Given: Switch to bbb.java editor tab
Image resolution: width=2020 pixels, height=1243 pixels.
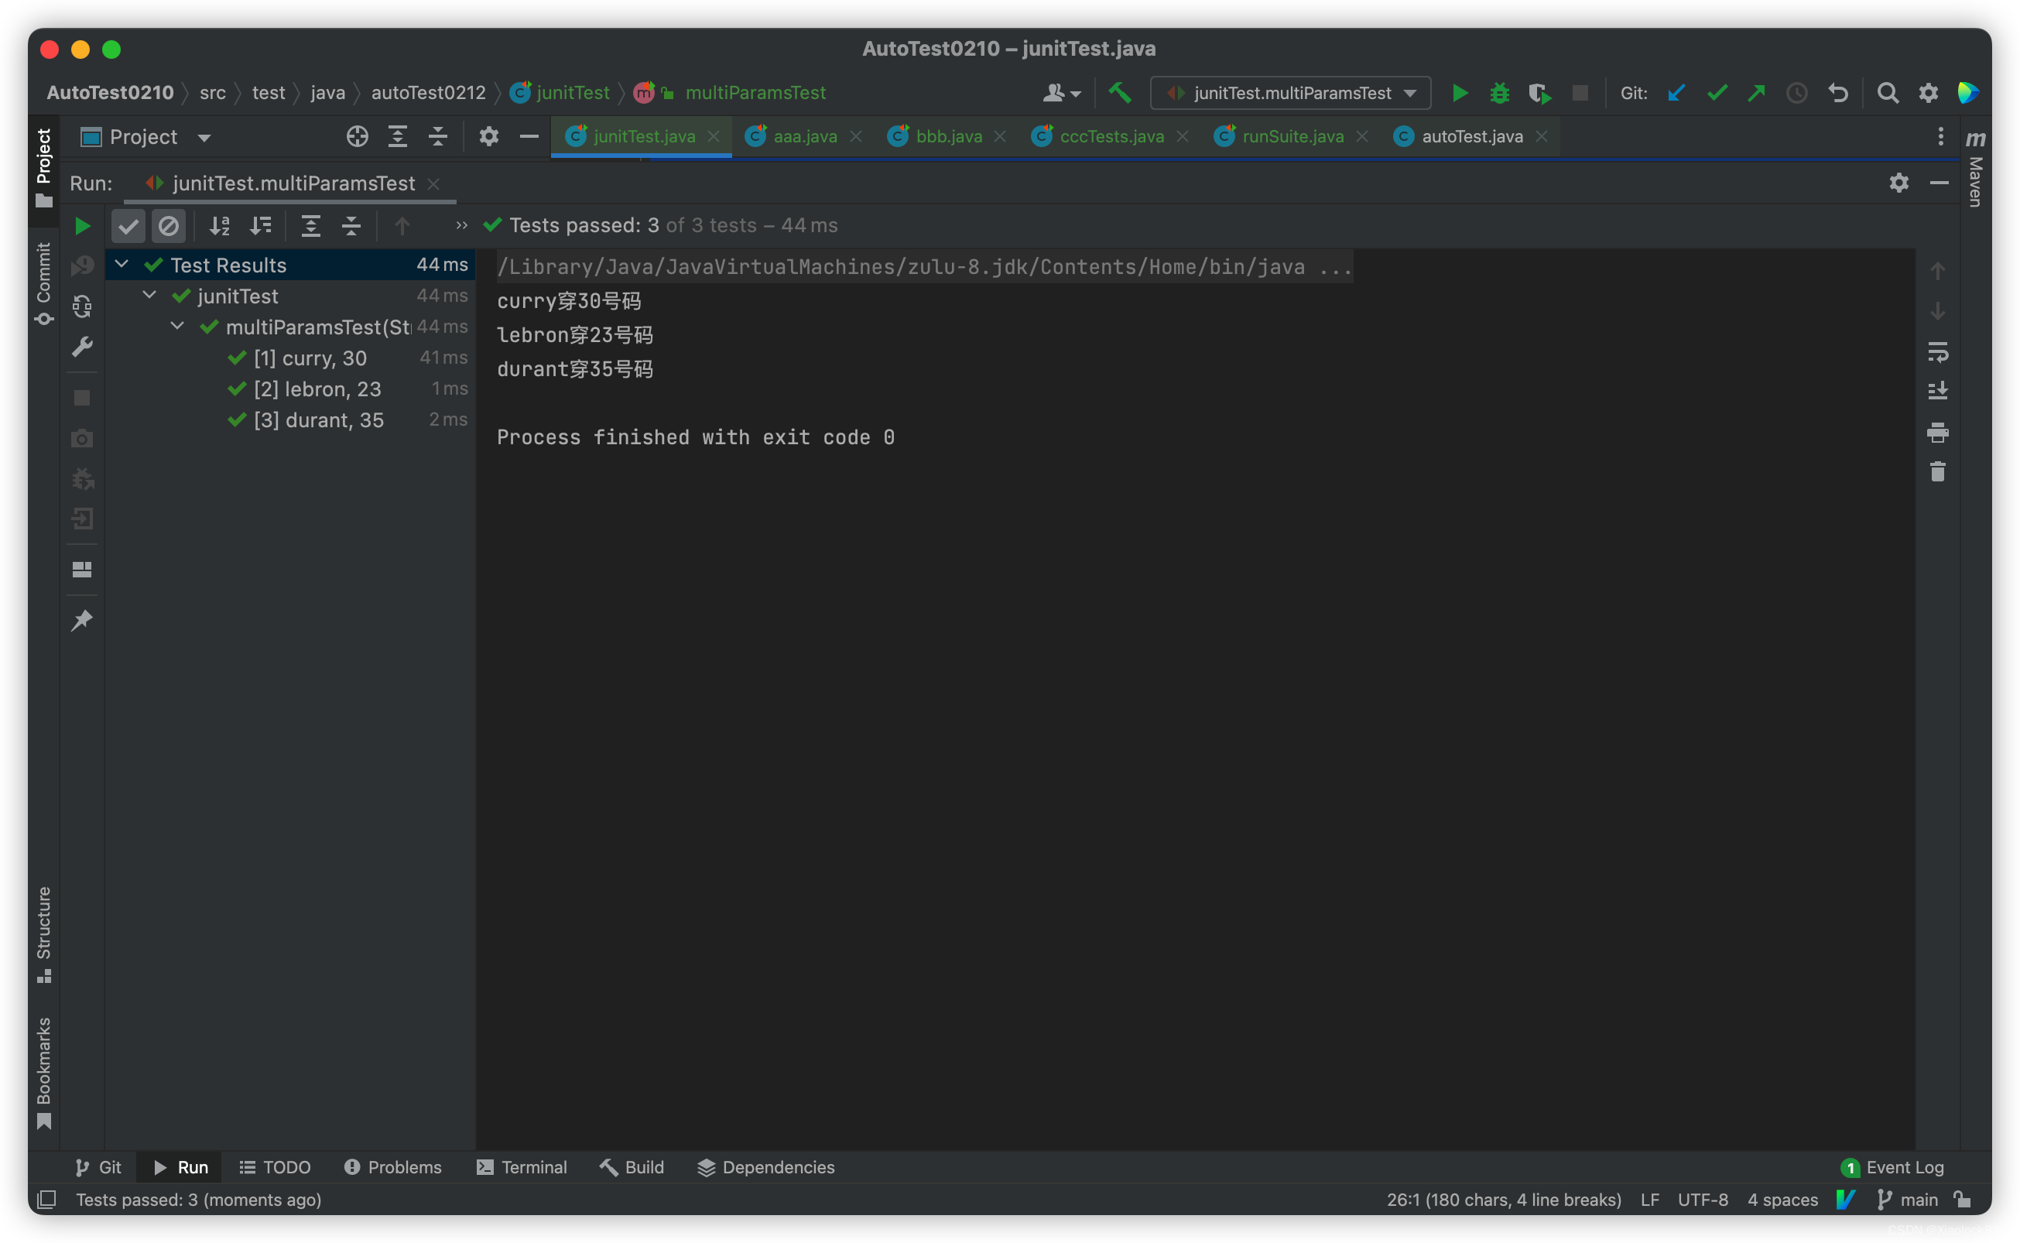Looking at the screenshot, I should pyautogui.click(x=947, y=136).
